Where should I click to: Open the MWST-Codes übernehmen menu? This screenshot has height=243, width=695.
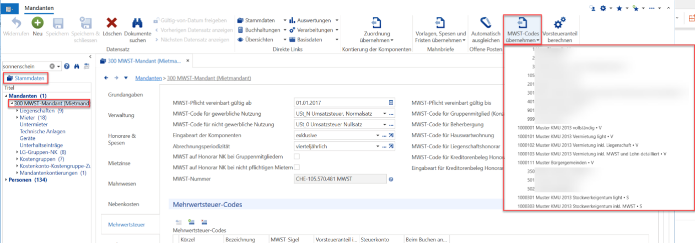(x=522, y=30)
